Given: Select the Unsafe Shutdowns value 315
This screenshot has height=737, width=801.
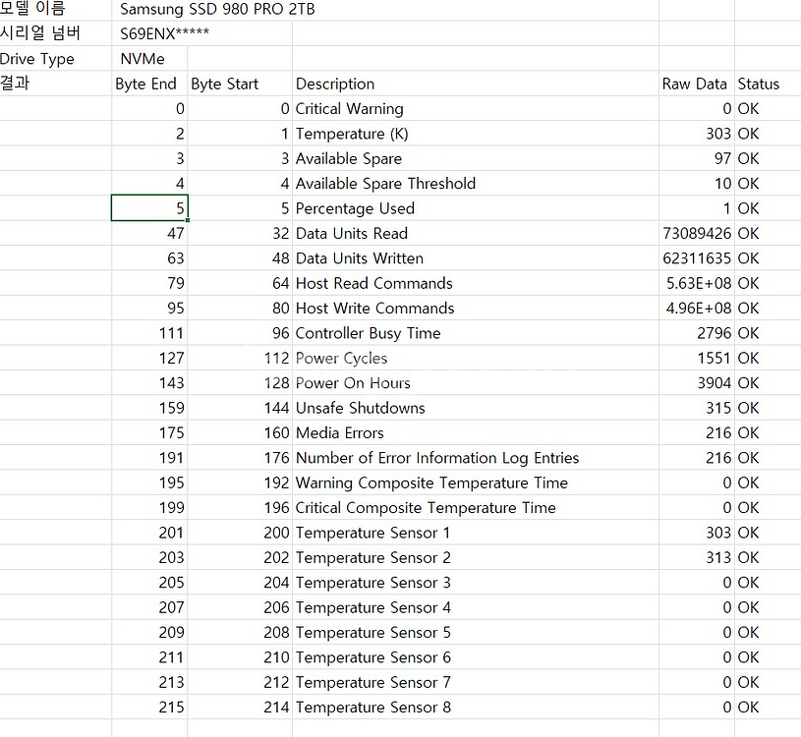Looking at the screenshot, I should [717, 408].
